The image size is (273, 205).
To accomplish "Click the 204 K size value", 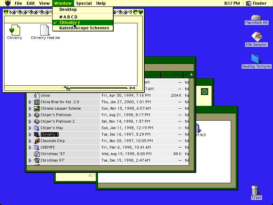I will [x=176, y=96].
